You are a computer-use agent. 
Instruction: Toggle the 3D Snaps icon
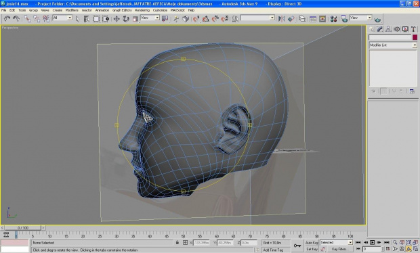tap(196, 19)
